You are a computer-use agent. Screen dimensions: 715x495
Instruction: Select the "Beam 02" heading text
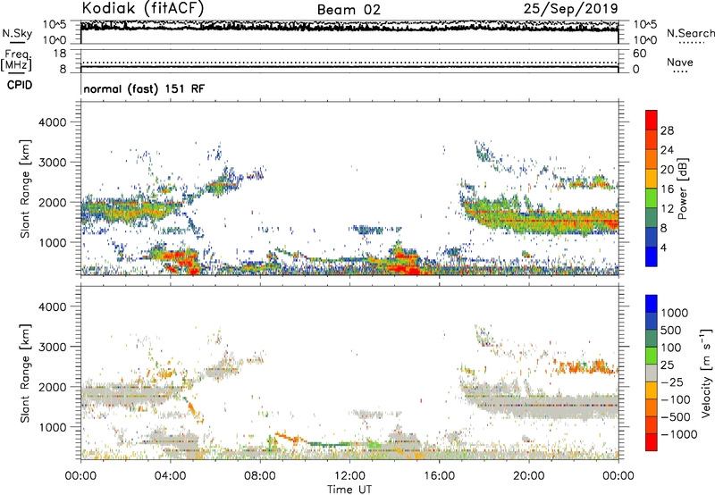pos(349,10)
